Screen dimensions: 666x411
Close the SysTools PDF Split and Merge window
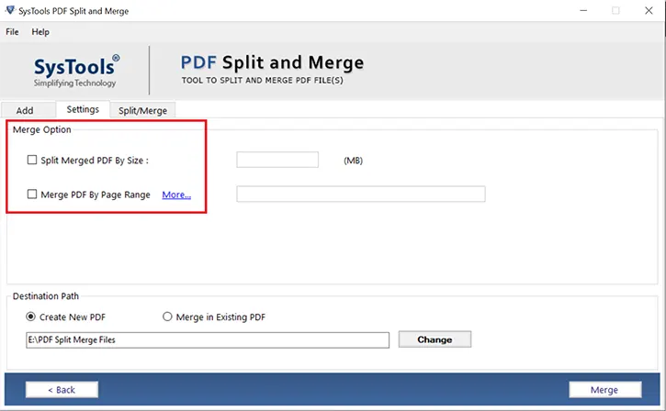pyautogui.click(x=649, y=10)
